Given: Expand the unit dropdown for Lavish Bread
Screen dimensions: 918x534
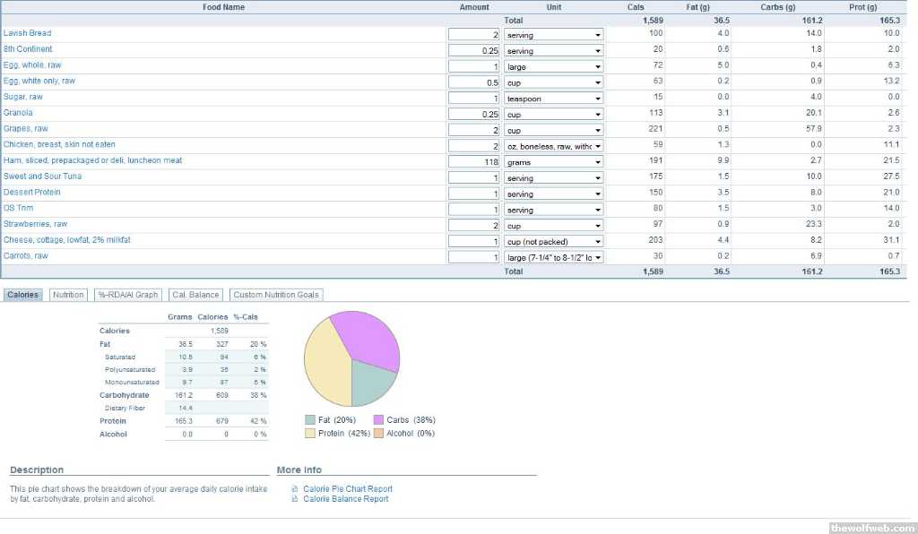Looking at the screenshot, I should pyautogui.click(x=553, y=35).
